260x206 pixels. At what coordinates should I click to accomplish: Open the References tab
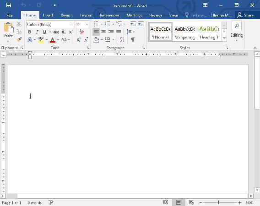click(109, 15)
